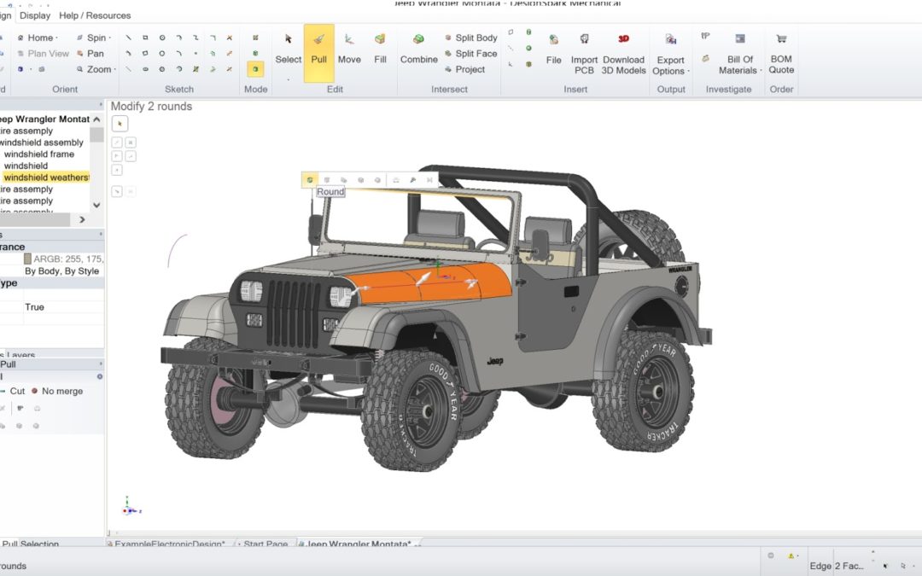Select windshield frame in the tree
922x576 pixels.
click(38, 154)
